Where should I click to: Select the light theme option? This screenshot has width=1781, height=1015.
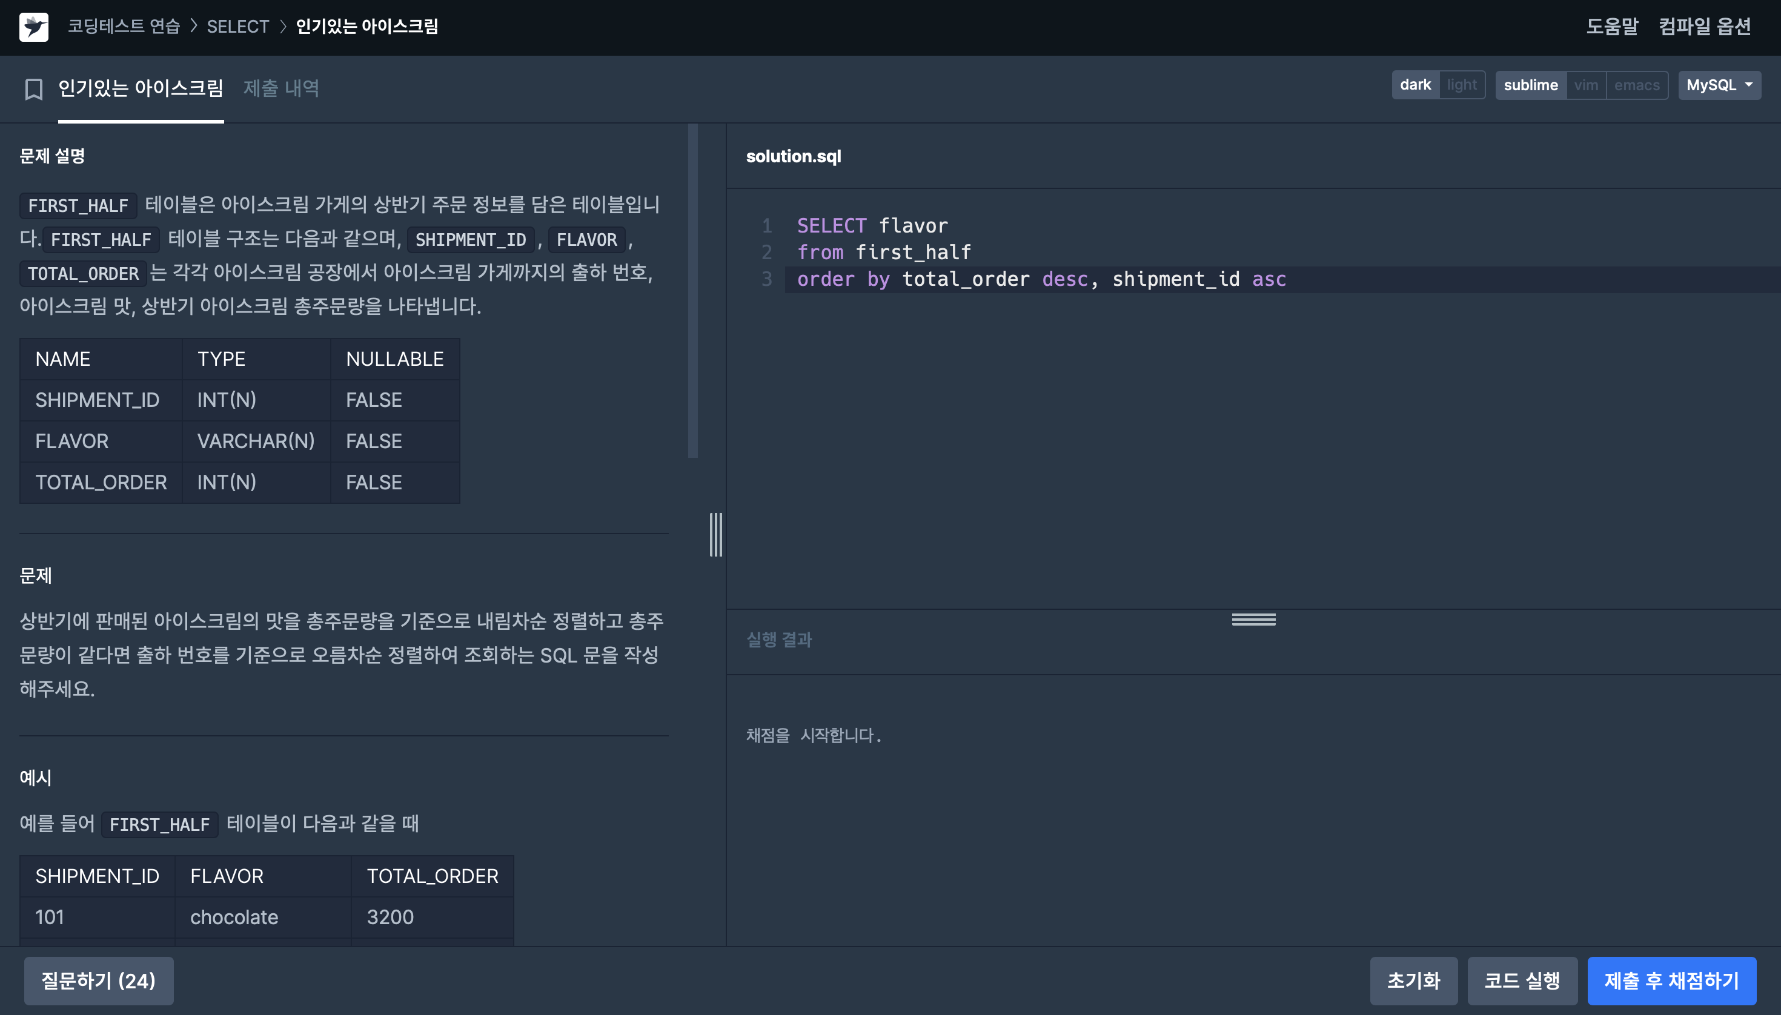click(1462, 85)
